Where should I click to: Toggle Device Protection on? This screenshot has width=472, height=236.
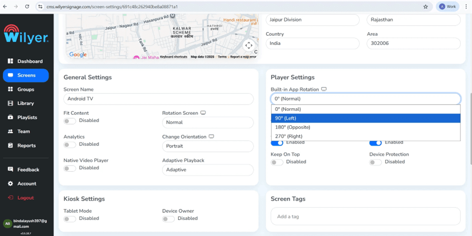[x=375, y=162]
